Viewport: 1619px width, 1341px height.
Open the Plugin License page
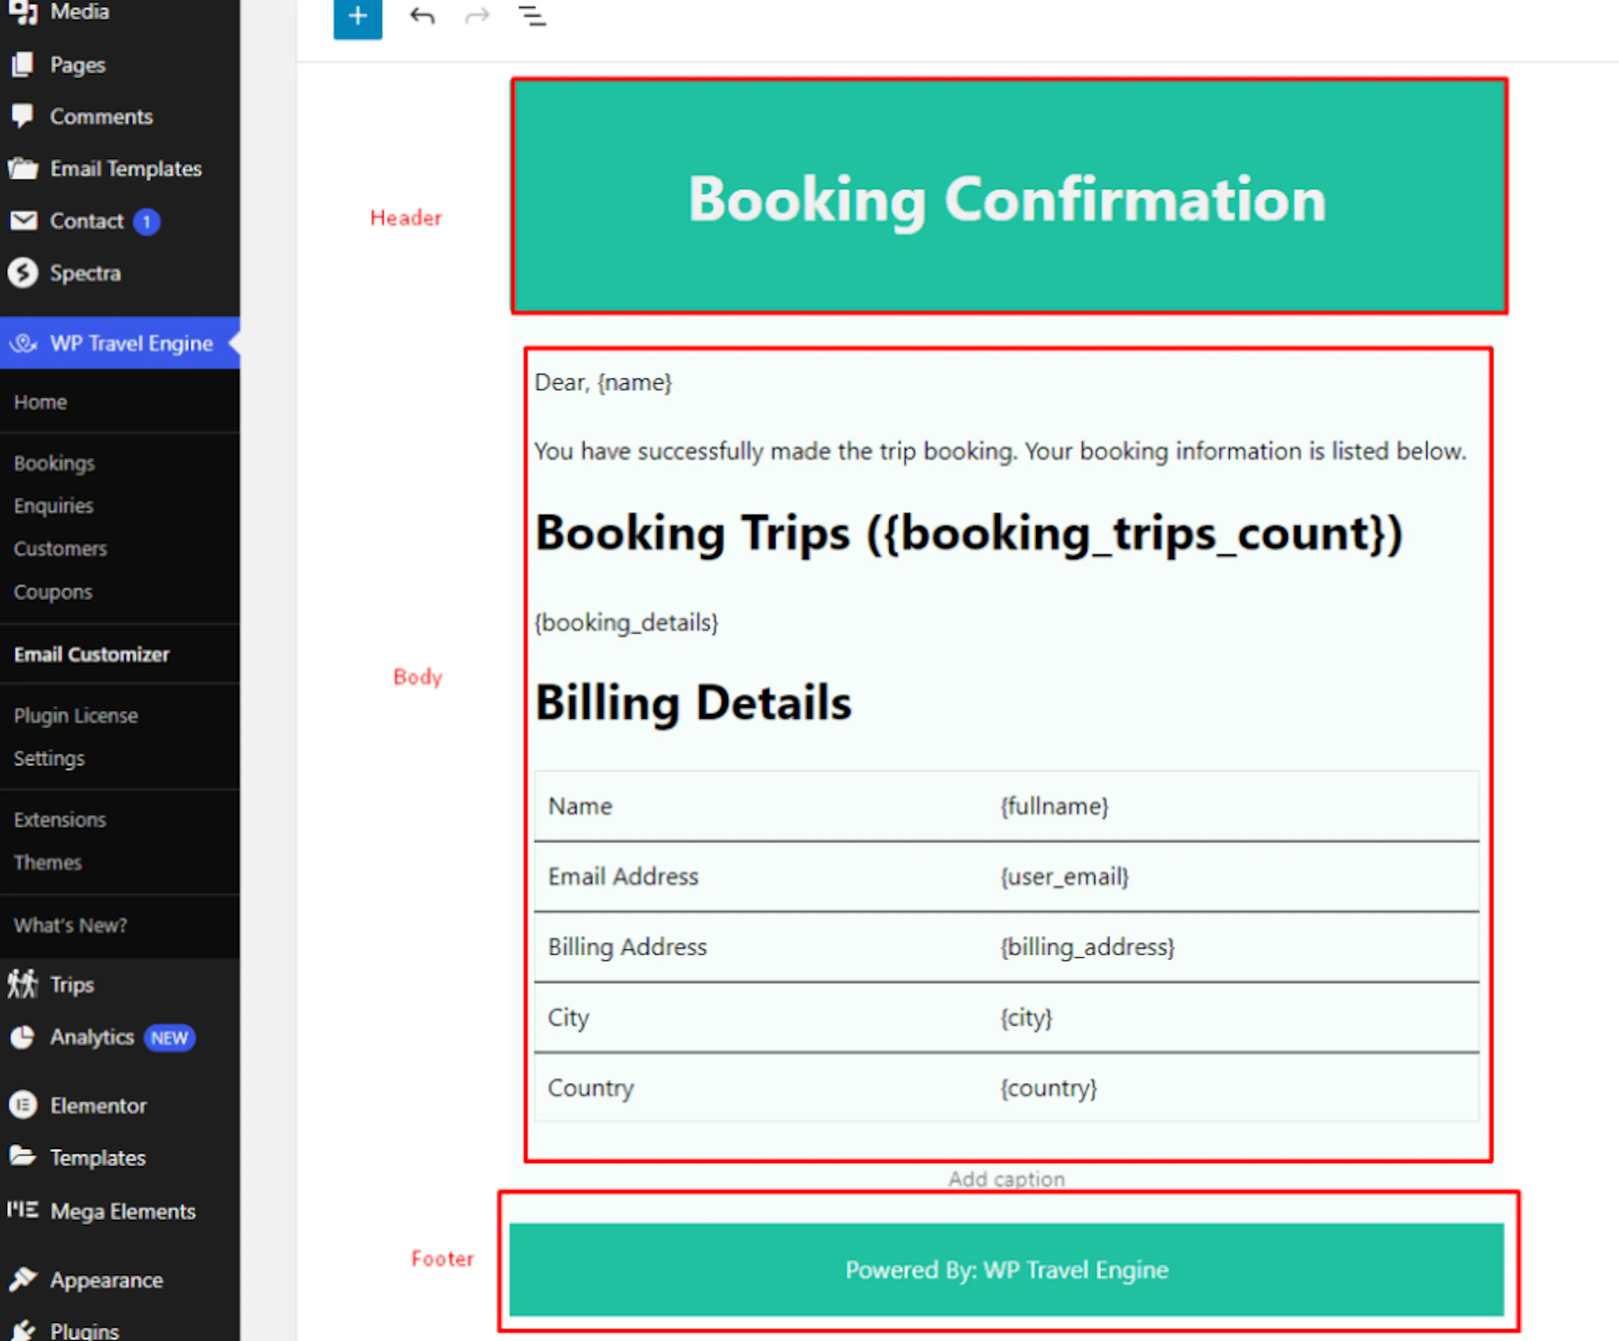[75, 716]
